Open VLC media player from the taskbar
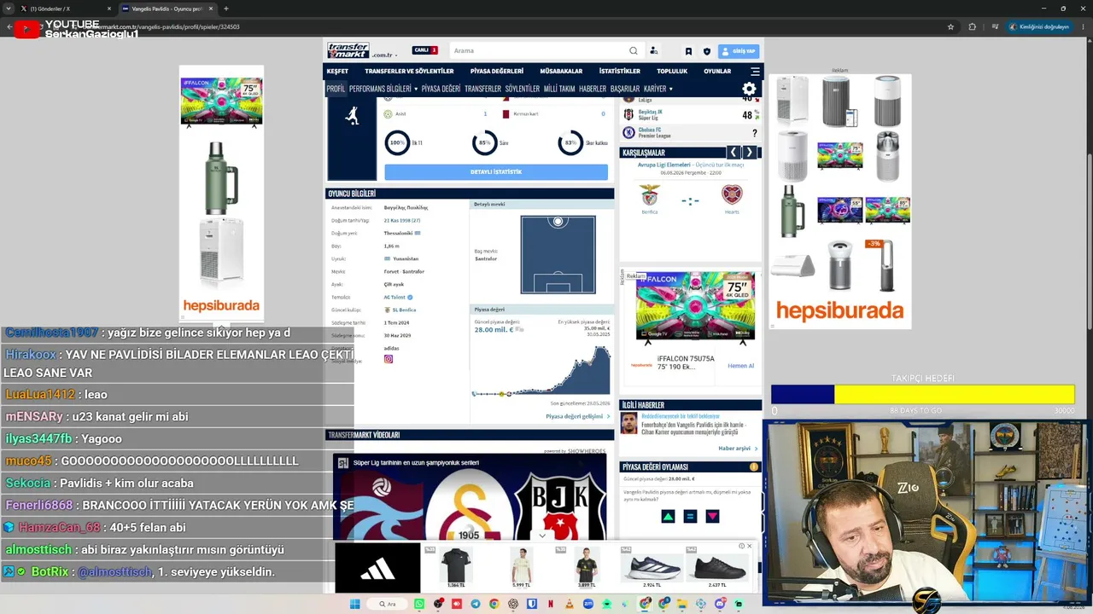The image size is (1093, 614). pos(570,604)
